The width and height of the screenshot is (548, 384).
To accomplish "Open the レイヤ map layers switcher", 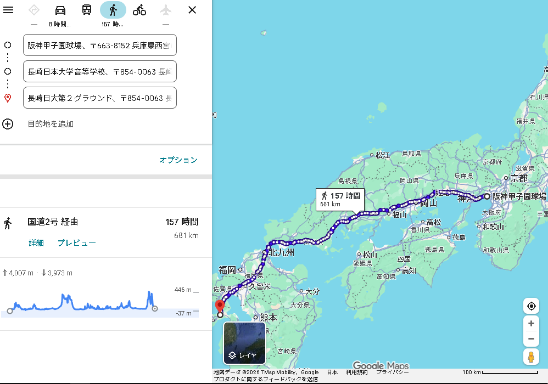I will click(244, 343).
